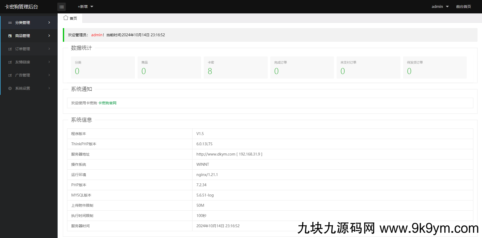Open the admin user dropdown
Viewport: 482px width, 238px height.
[440, 7]
